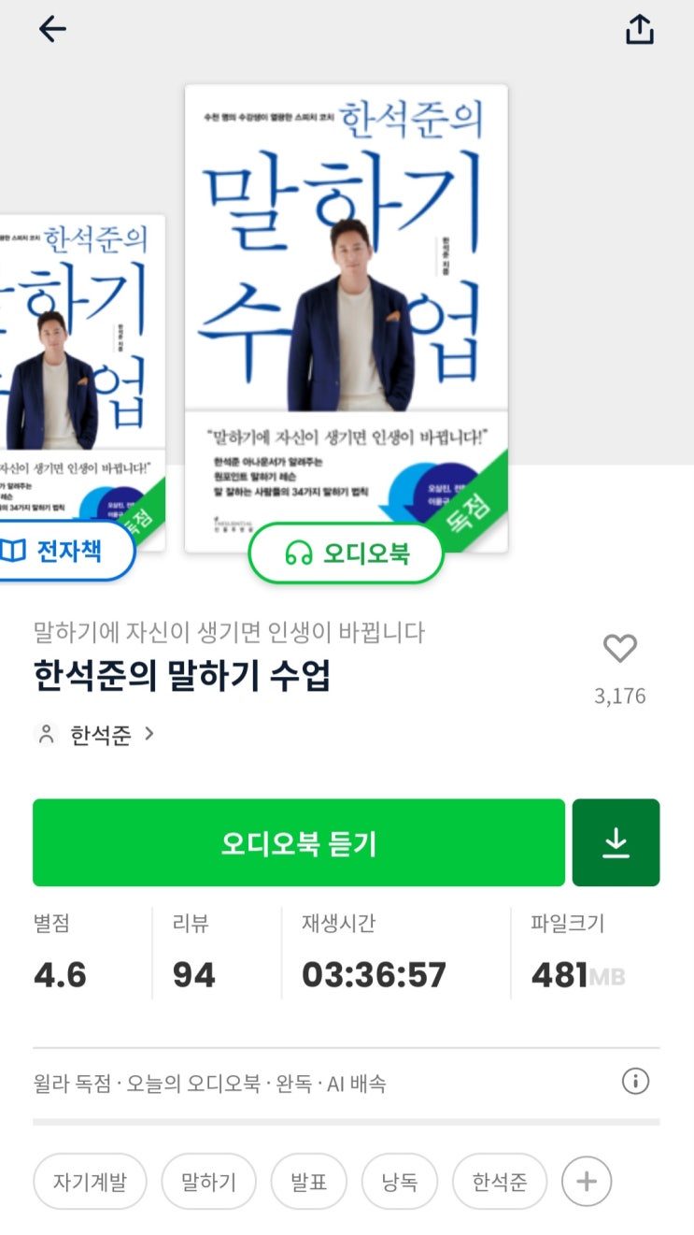Viewport: 694px width, 1235px height.
Task: Open the 발표 tag
Action: (x=309, y=1182)
